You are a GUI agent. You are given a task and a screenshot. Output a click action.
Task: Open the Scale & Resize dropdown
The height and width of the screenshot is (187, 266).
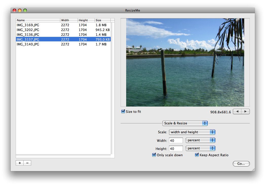pos(185,123)
